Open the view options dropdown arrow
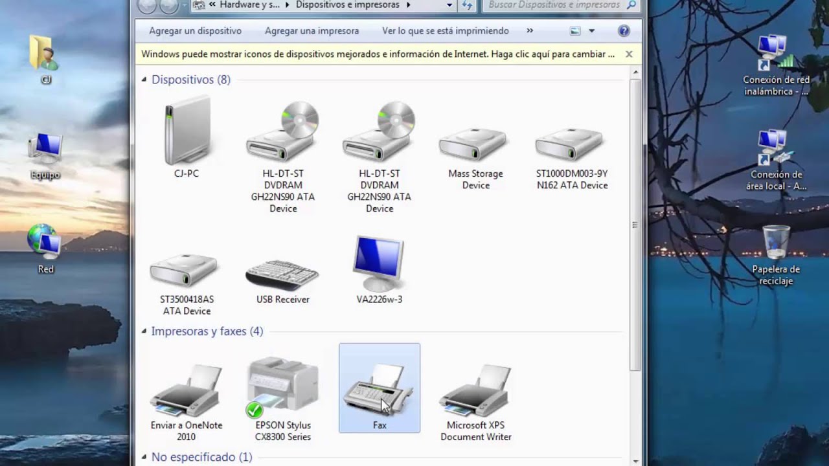Screen dimensions: 829x466 (x=591, y=30)
